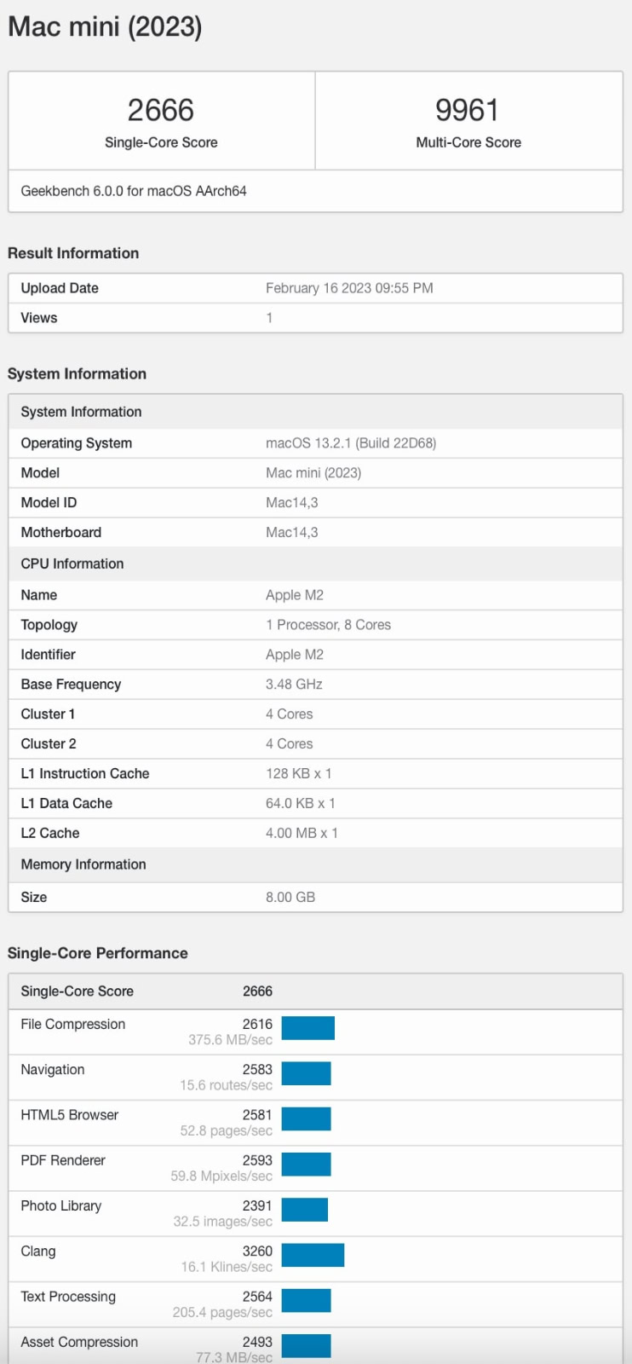Click the Model ID Mac14,3 value

point(292,503)
